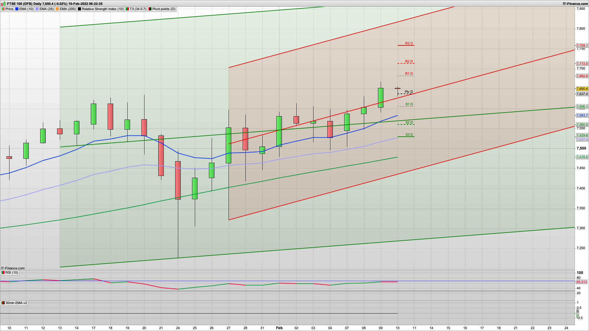The image size is (589, 331).
Task: Click the 65.513 RSI value tag
Action: [x=582, y=282]
